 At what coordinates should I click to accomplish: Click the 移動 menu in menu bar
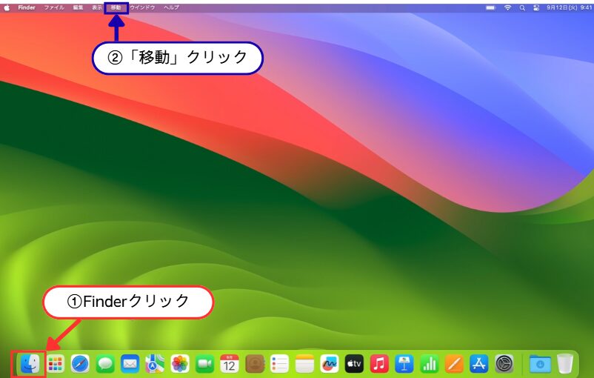click(x=116, y=7)
